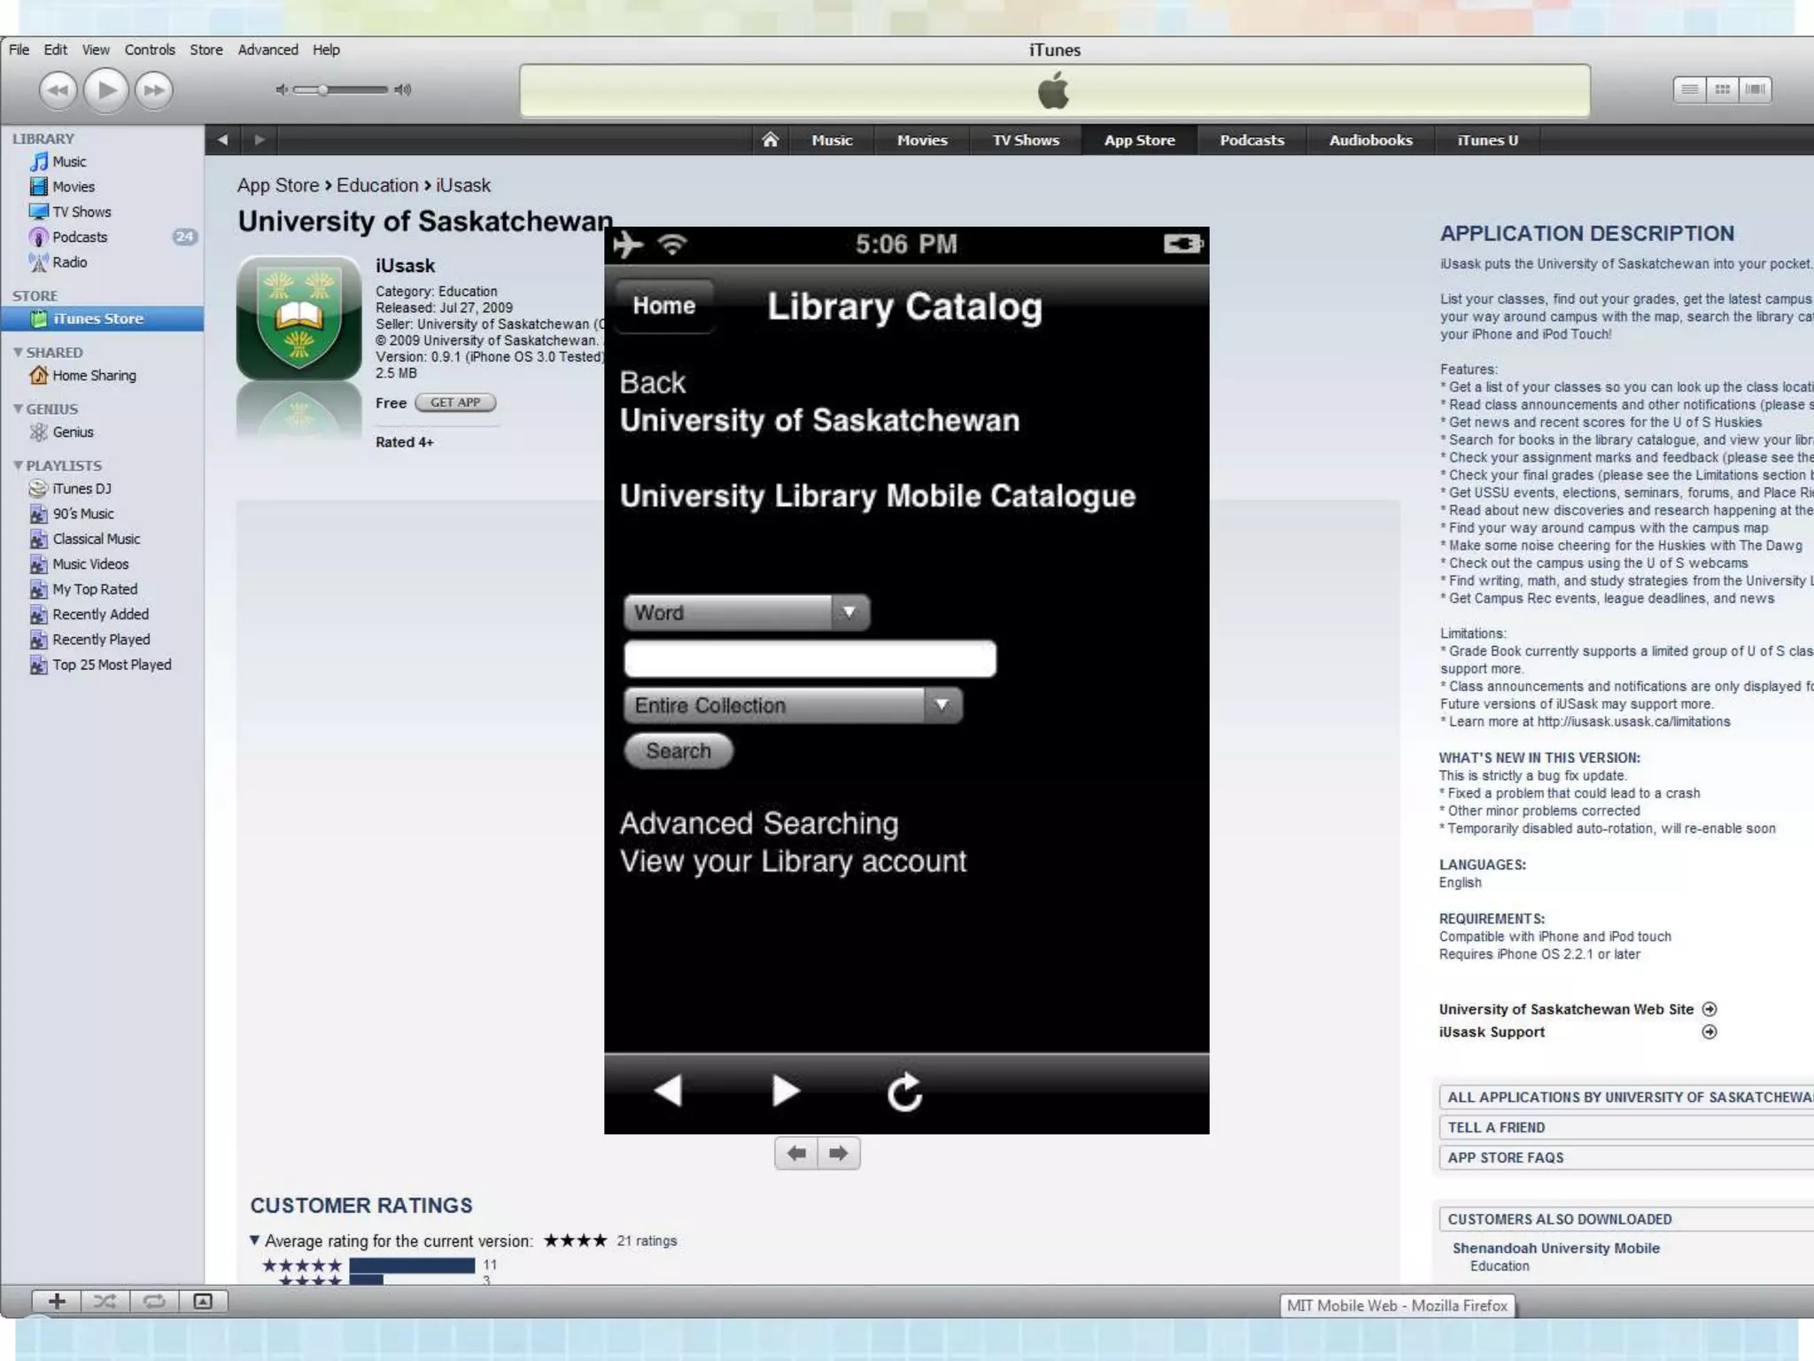The image size is (1814, 1361).
Task: Open the Advanced menu
Action: [267, 50]
